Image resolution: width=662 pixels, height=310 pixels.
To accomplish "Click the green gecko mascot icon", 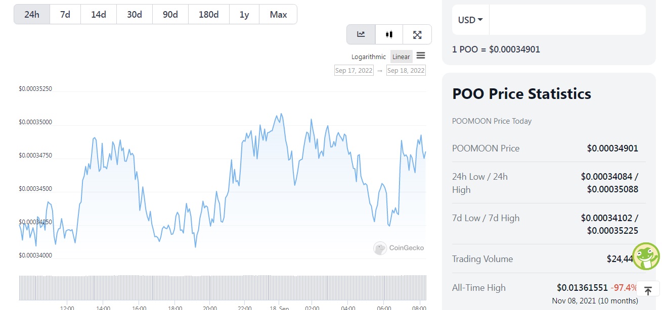I will tap(646, 256).
